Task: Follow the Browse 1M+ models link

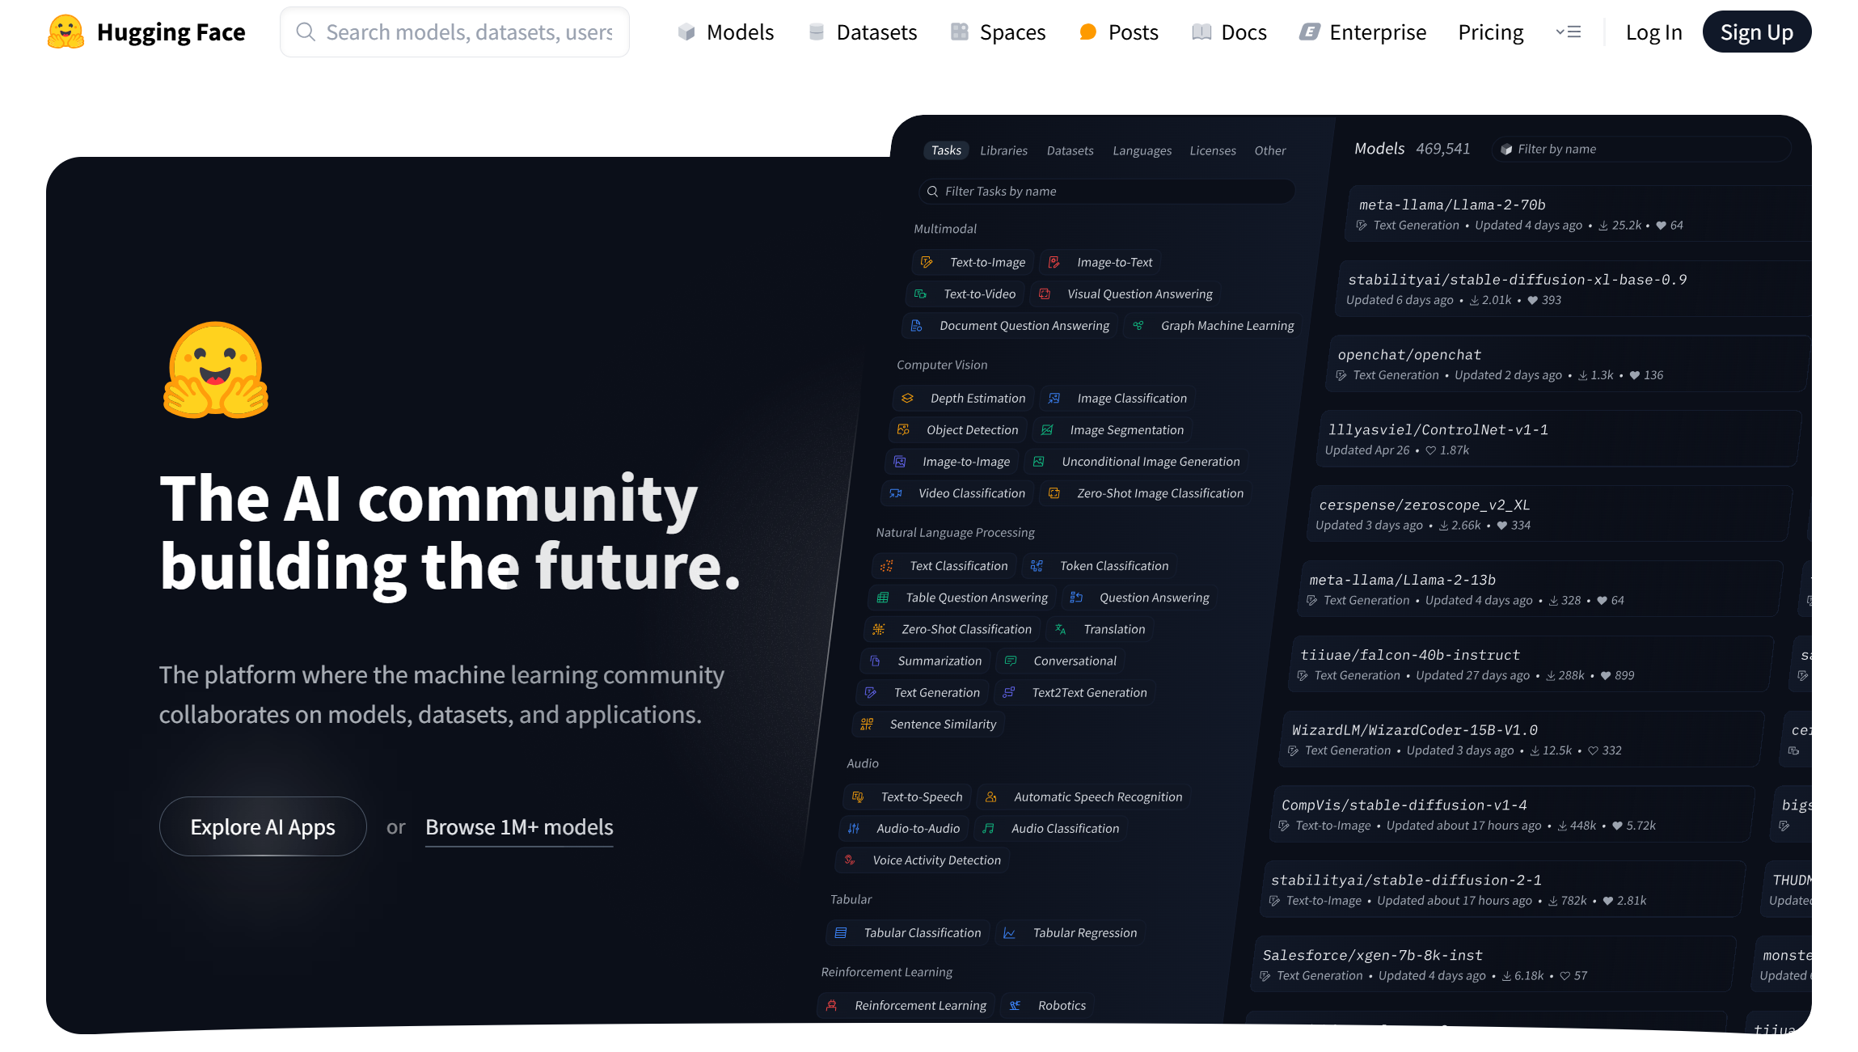Action: click(x=519, y=826)
